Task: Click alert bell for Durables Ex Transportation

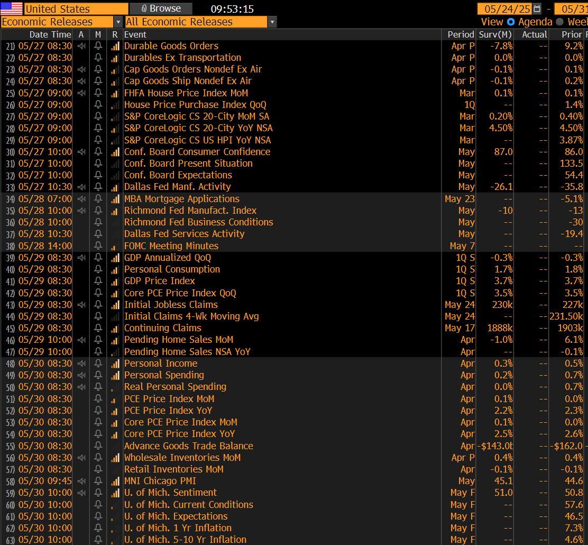Action: tap(98, 58)
